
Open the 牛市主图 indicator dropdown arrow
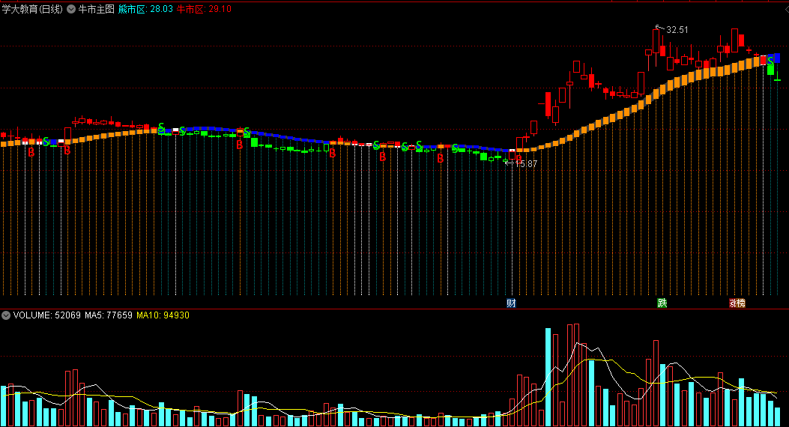tap(71, 9)
